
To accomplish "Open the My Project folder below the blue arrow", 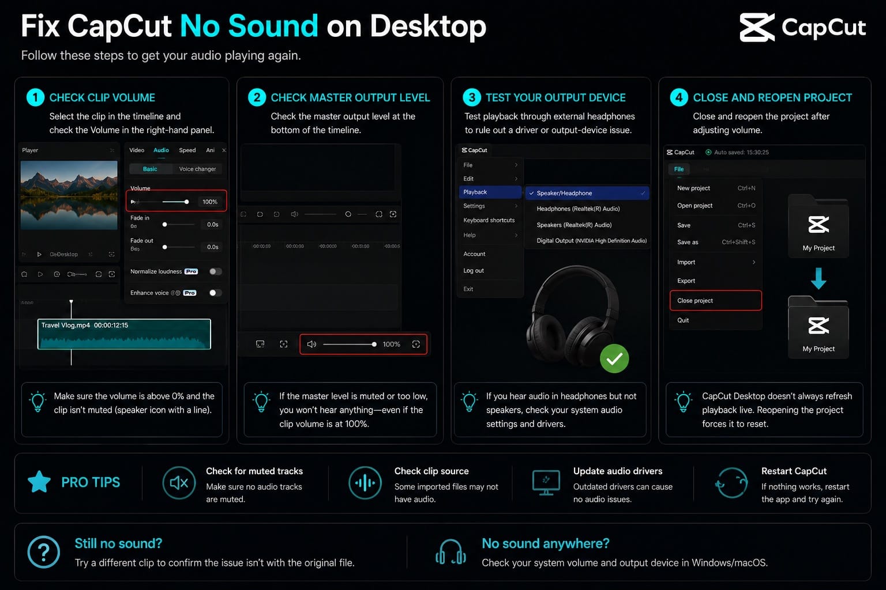I will (x=819, y=327).
